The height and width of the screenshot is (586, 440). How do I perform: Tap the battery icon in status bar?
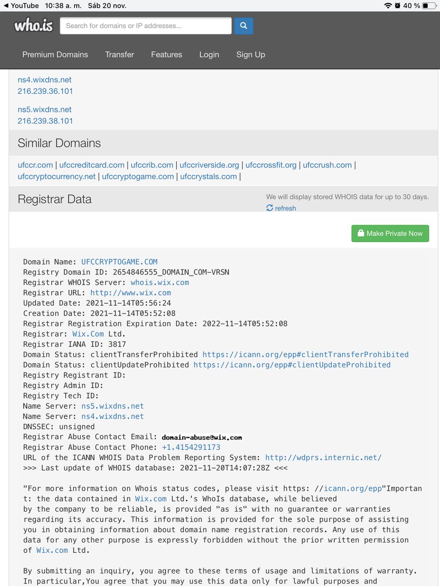click(x=429, y=5)
